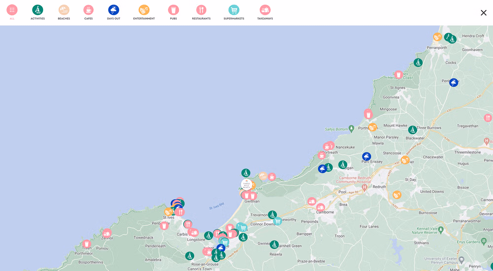Filter the map by Activities

pyautogui.click(x=38, y=10)
